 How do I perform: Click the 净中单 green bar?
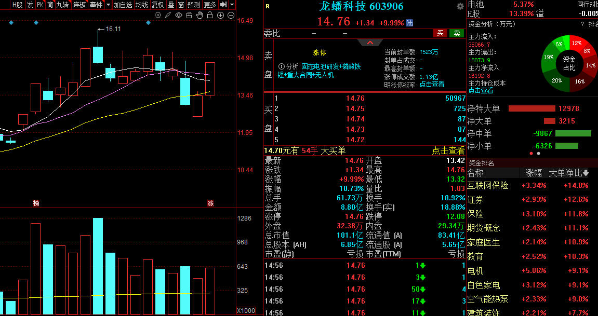click(x=573, y=133)
